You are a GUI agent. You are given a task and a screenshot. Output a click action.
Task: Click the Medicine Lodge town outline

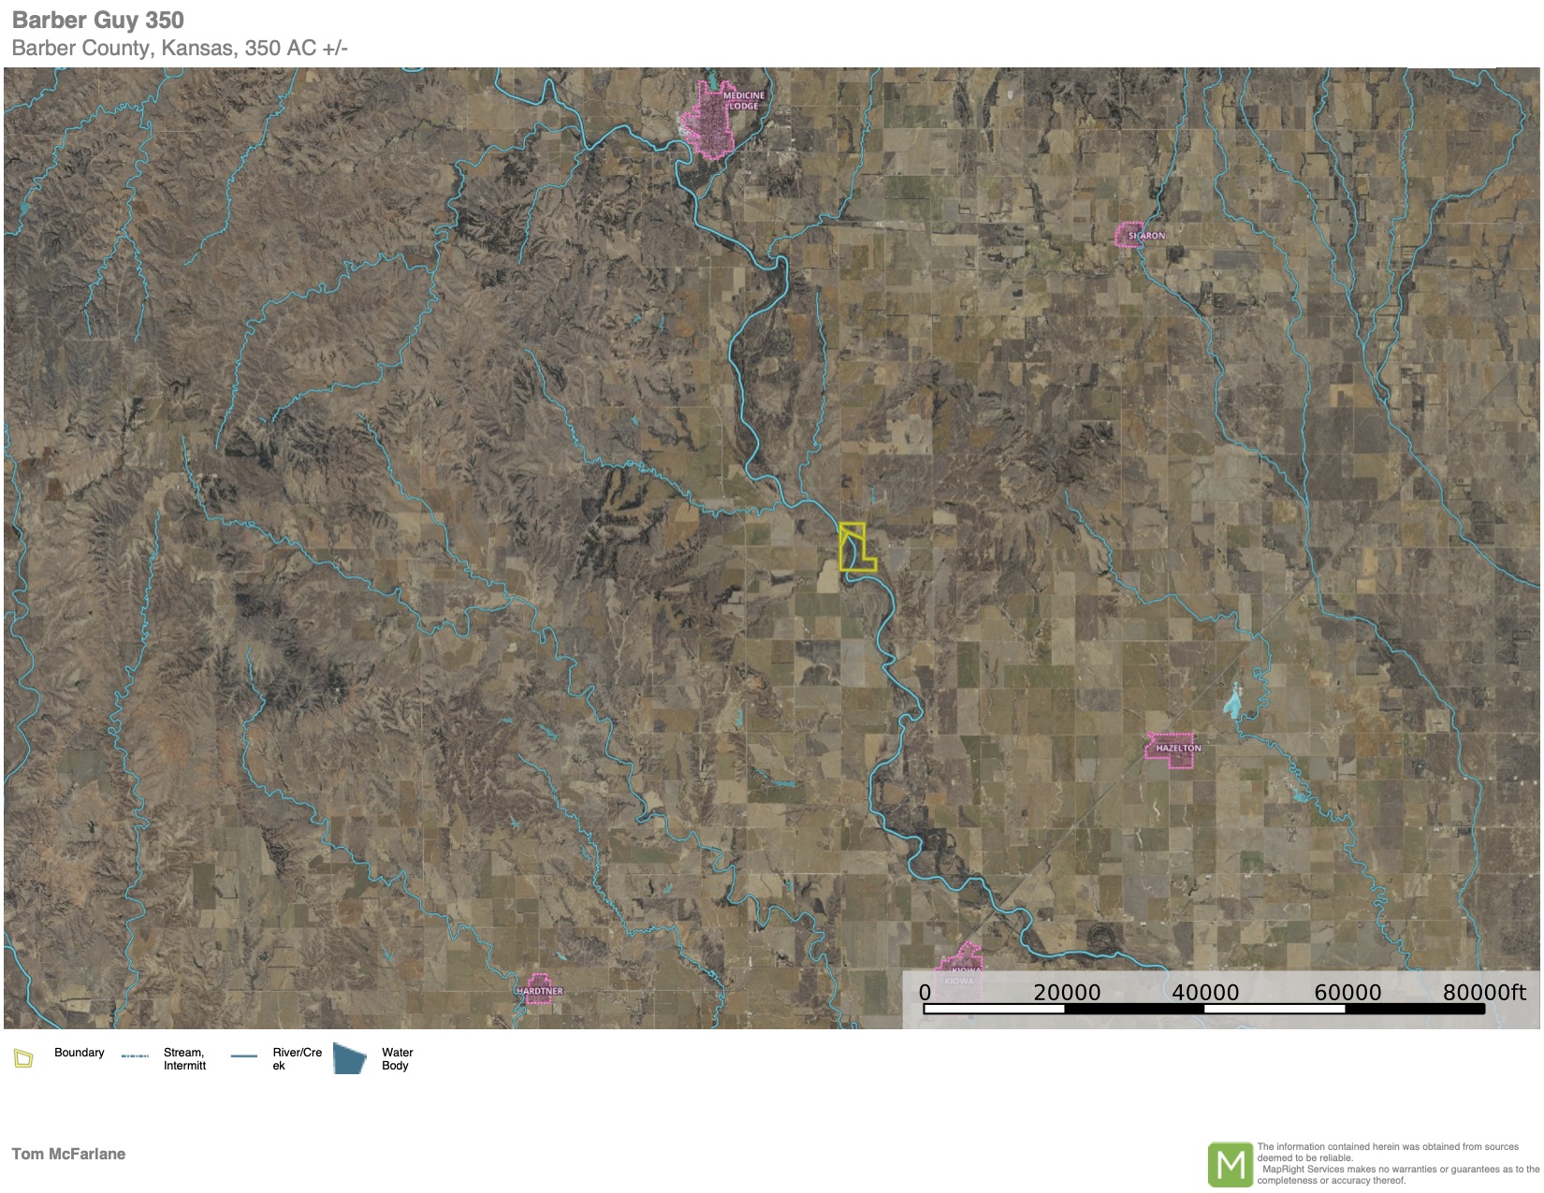pyautogui.click(x=715, y=122)
